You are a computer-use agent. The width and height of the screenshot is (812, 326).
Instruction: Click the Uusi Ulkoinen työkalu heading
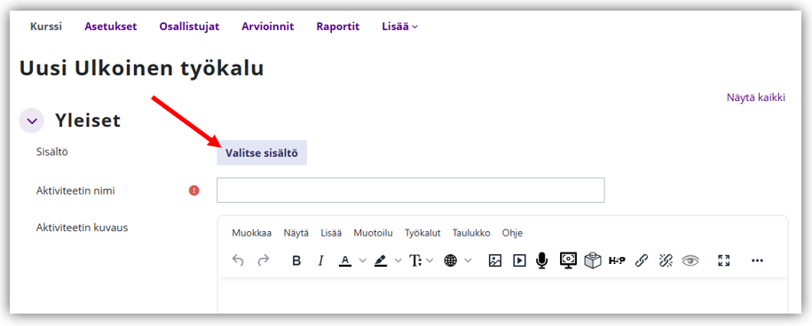point(141,69)
